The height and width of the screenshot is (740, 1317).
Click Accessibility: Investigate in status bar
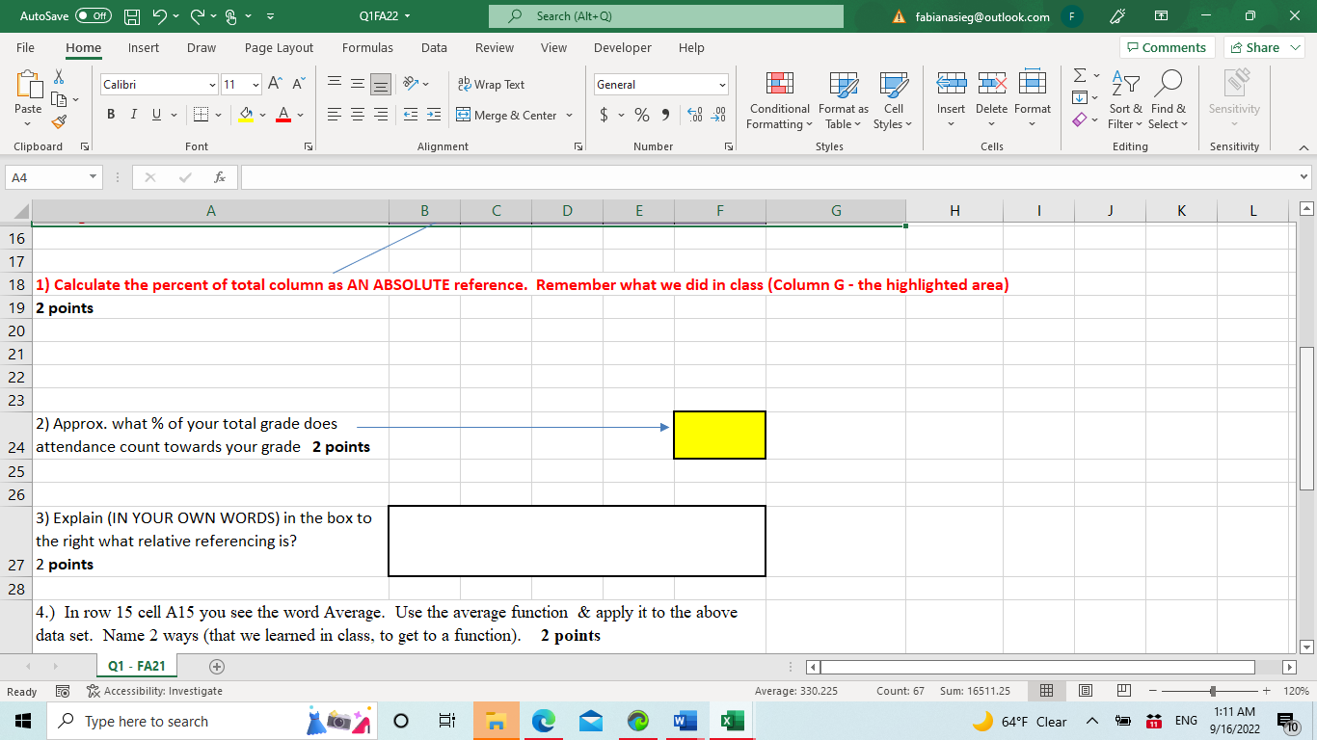point(154,691)
